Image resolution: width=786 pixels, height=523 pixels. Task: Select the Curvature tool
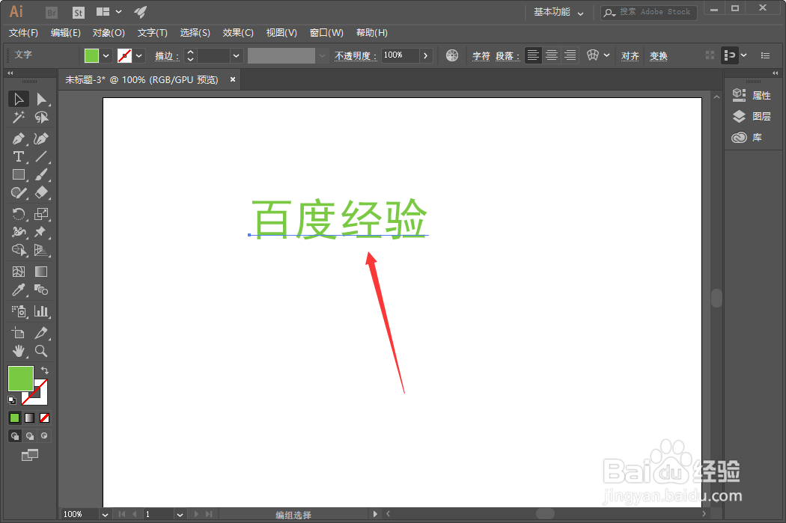41,138
